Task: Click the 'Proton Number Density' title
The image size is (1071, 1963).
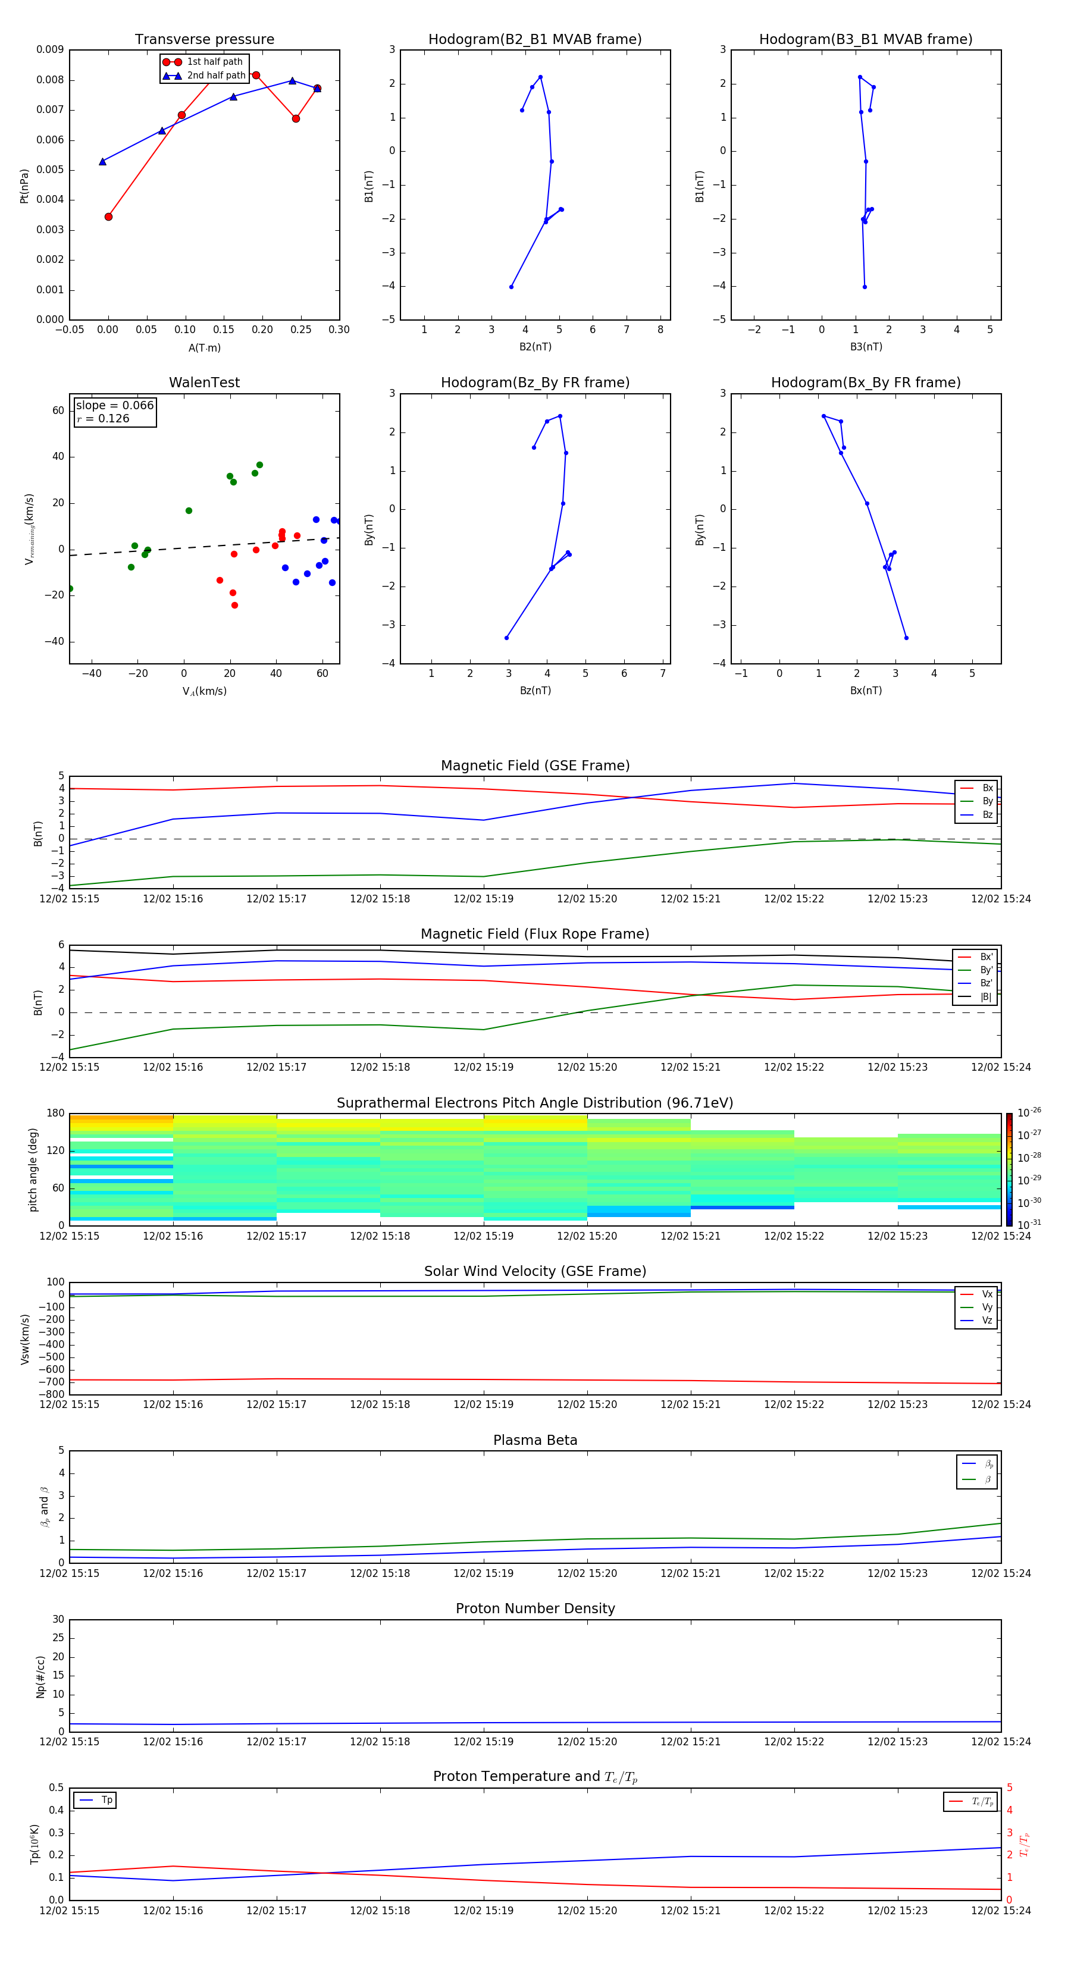Action: point(535,1608)
